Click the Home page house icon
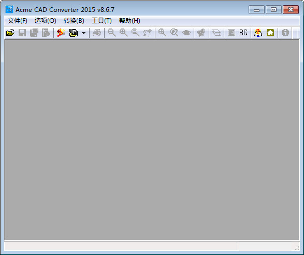Image resolution: width=304 pixels, height=255 pixels. (x=270, y=33)
